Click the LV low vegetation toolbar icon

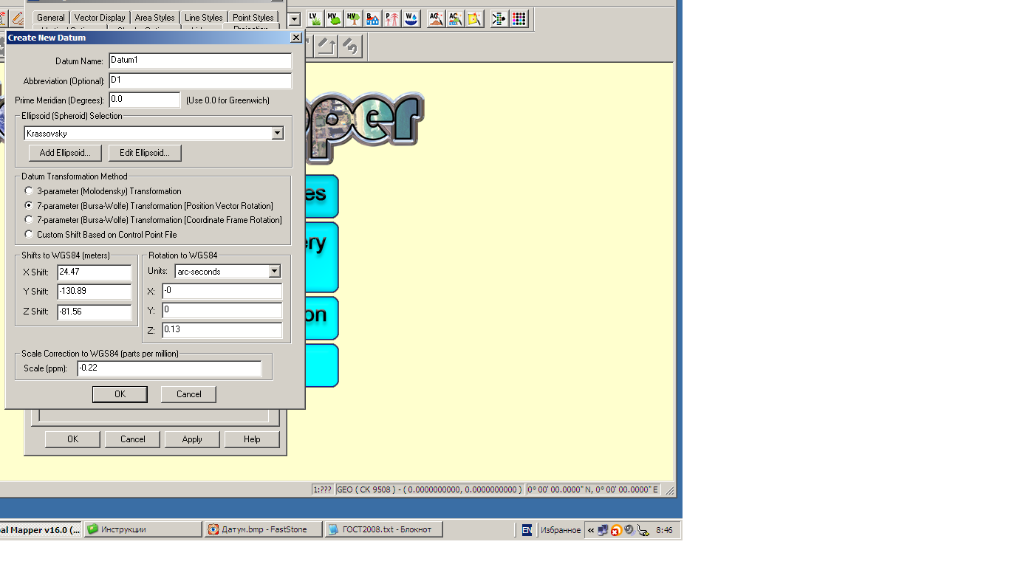point(315,18)
